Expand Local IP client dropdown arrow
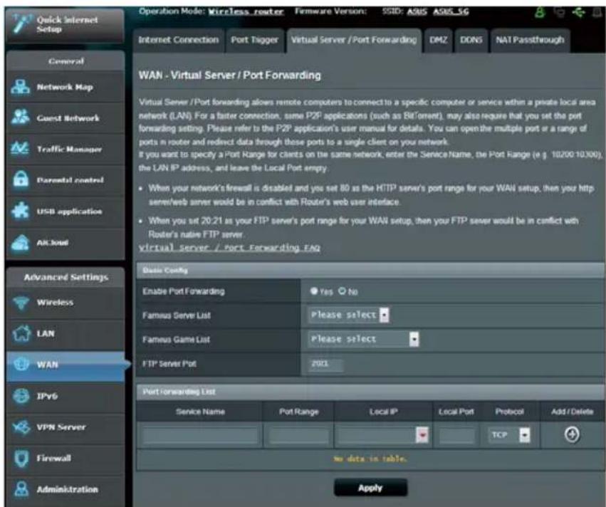This screenshot has width=606, height=507. [x=422, y=435]
